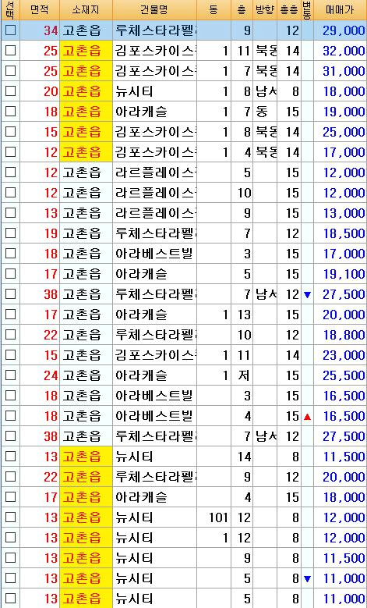
Task: Click 김포스카이스 in the 25,000 row
Action: [156, 132]
